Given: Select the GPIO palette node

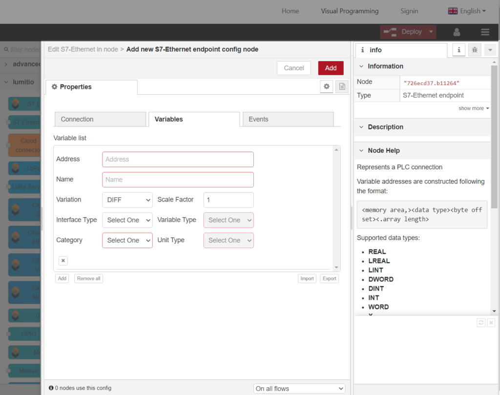Looking at the screenshot, I should (x=25, y=334).
